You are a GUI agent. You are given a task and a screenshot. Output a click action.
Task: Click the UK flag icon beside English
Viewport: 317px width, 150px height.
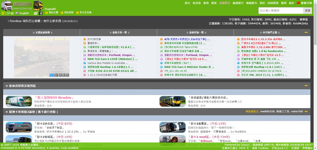(17, 13)
